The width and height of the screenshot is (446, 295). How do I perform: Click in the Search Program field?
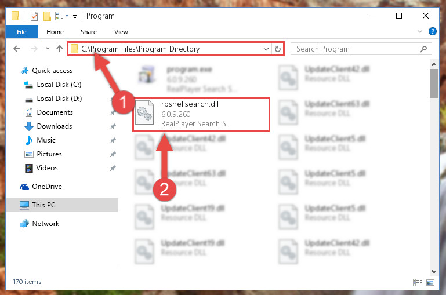(356, 49)
